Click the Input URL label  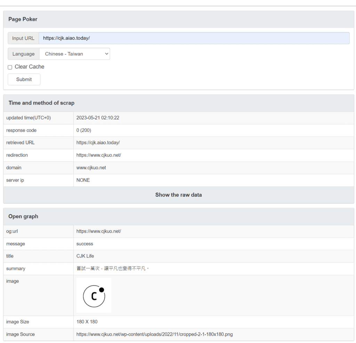[23, 38]
